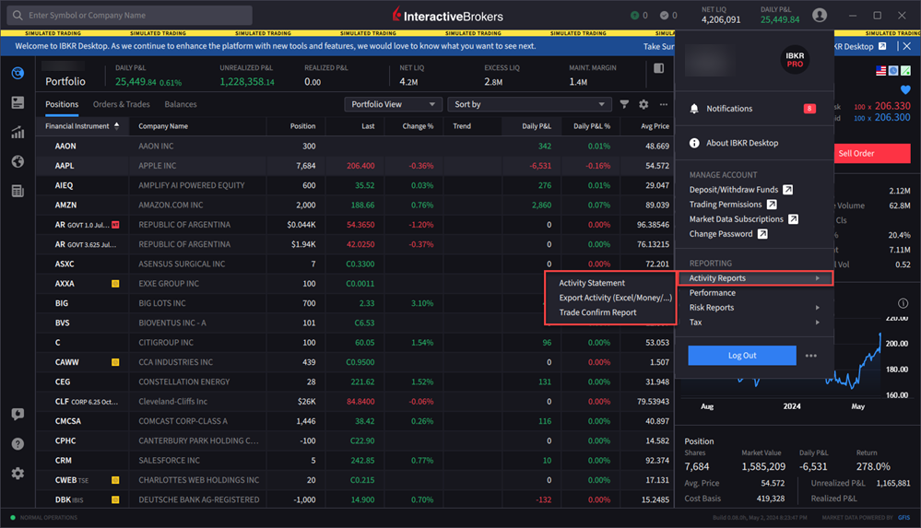Click the gray filled orders counter
The width and height of the screenshot is (921, 528).
pyautogui.click(x=668, y=16)
